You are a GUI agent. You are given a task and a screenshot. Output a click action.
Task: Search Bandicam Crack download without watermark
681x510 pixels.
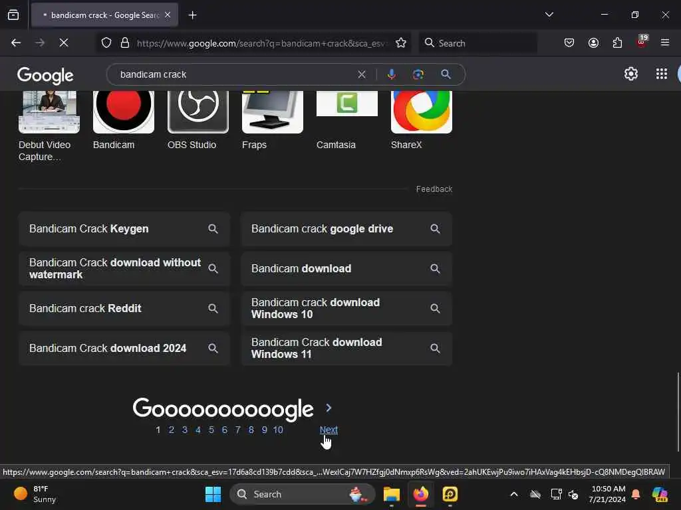(124, 269)
